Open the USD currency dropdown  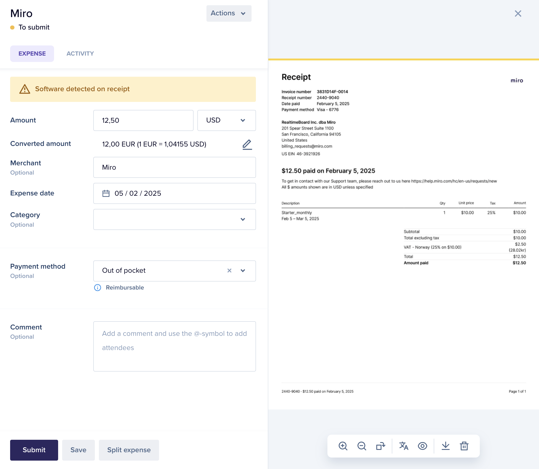tap(226, 120)
